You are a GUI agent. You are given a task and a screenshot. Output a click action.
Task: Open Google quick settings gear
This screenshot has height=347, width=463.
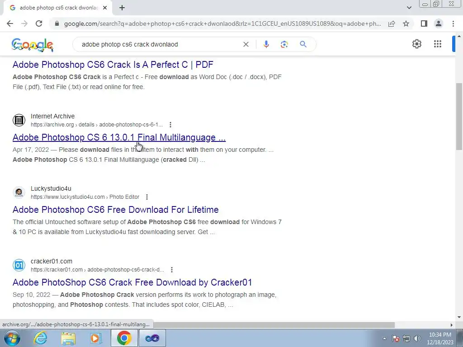(x=416, y=44)
